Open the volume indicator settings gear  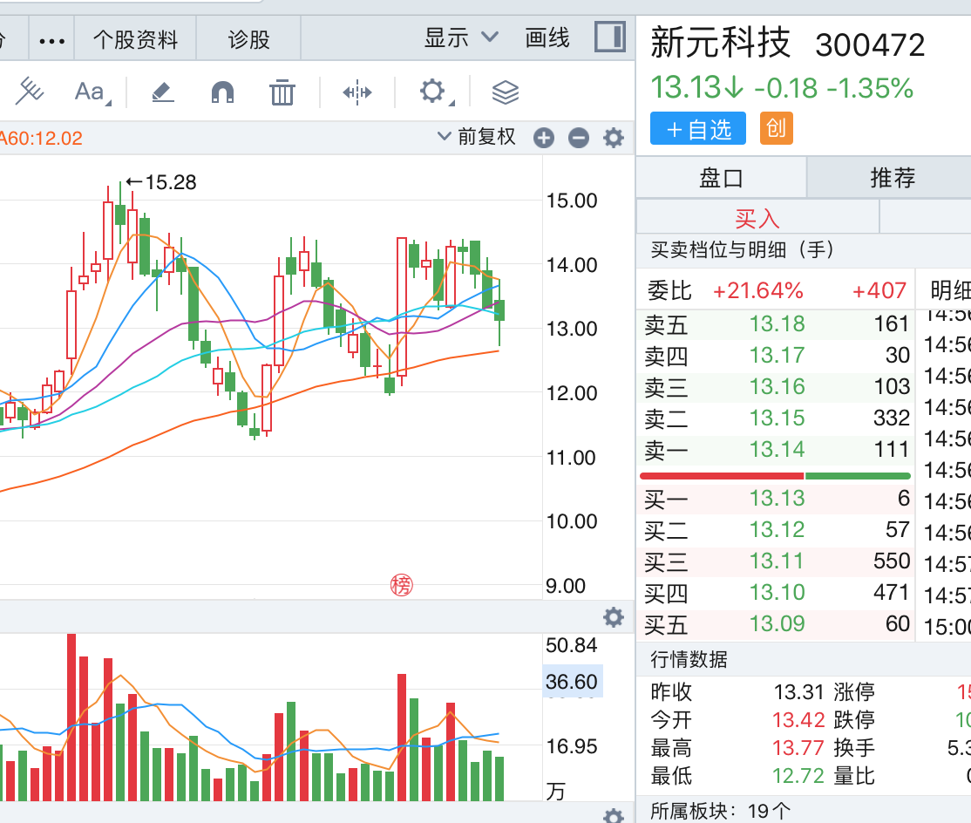(614, 617)
